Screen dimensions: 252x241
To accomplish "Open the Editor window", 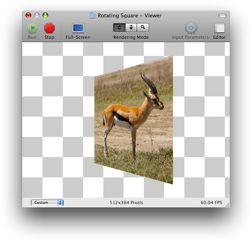I will click(219, 28).
